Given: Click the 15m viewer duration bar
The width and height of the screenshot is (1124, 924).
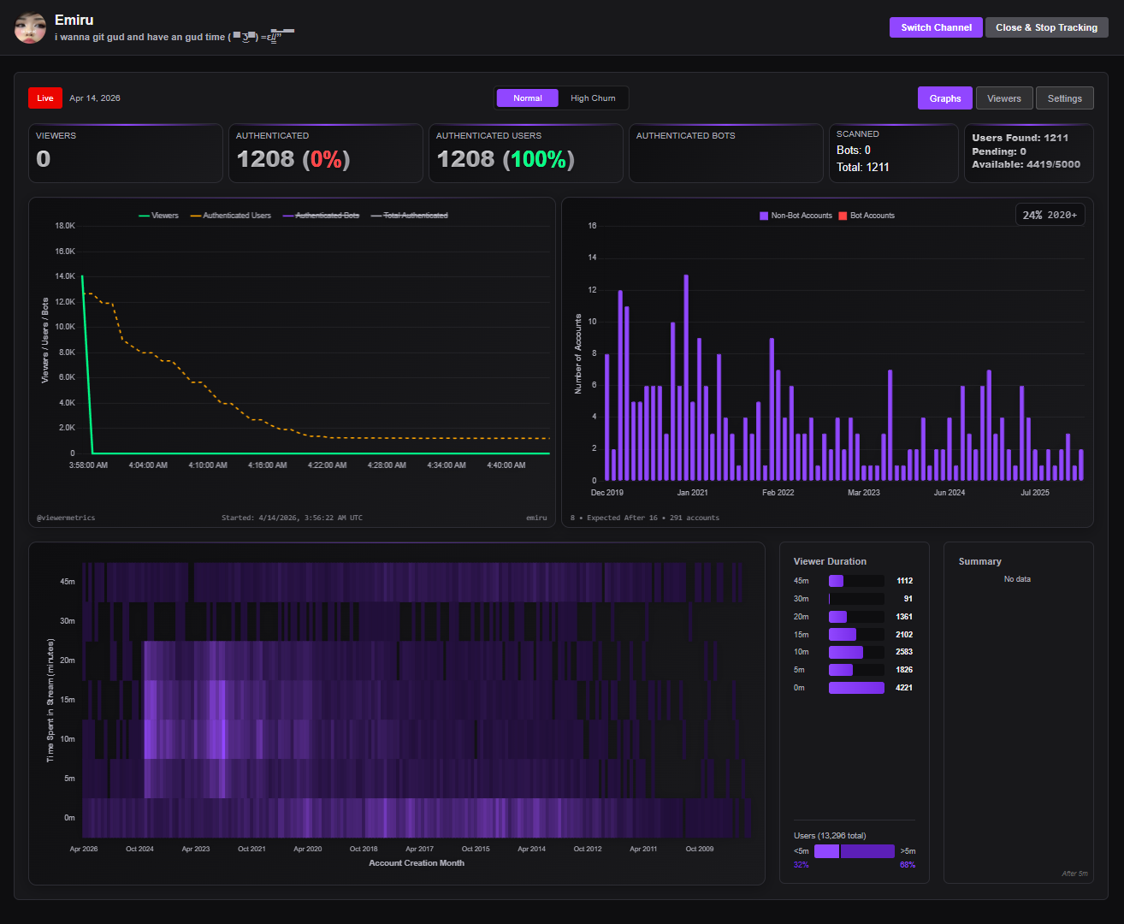Looking at the screenshot, I should (x=856, y=635).
